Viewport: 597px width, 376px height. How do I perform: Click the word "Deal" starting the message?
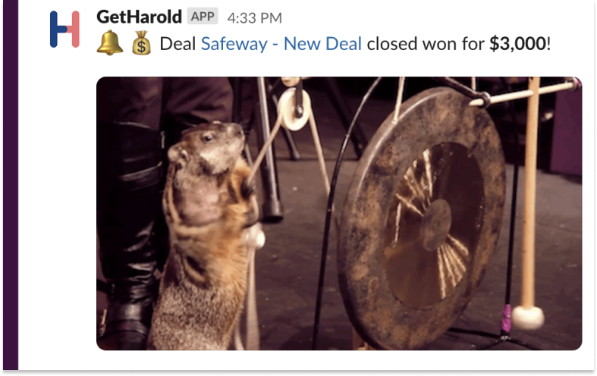(x=178, y=44)
